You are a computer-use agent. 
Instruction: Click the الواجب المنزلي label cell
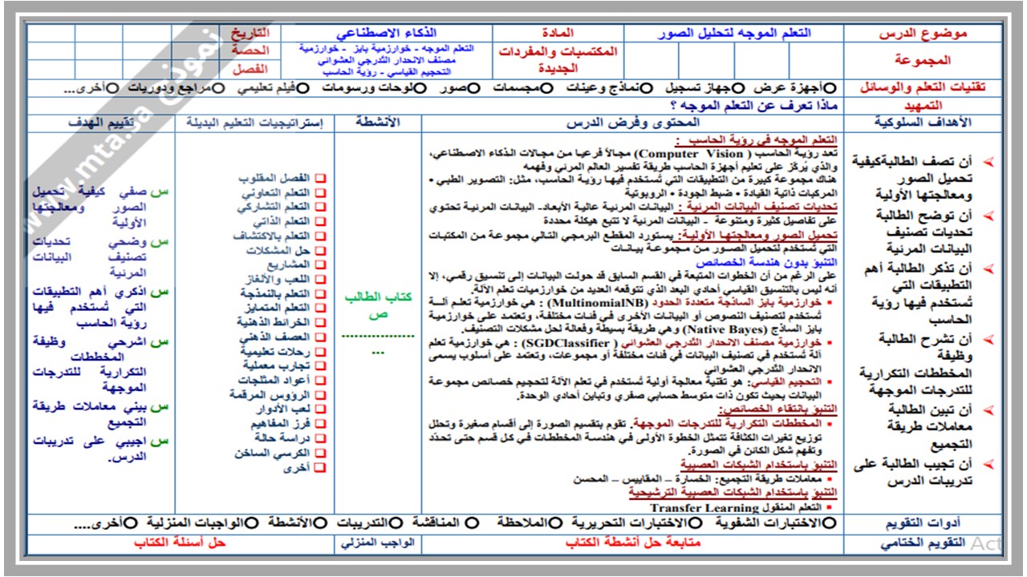tap(378, 543)
